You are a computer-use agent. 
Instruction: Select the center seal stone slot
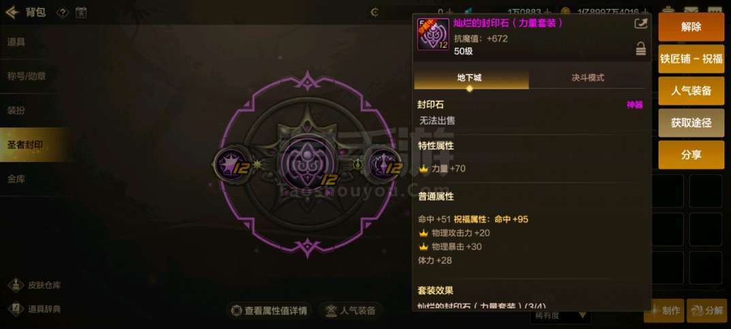point(307,164)
